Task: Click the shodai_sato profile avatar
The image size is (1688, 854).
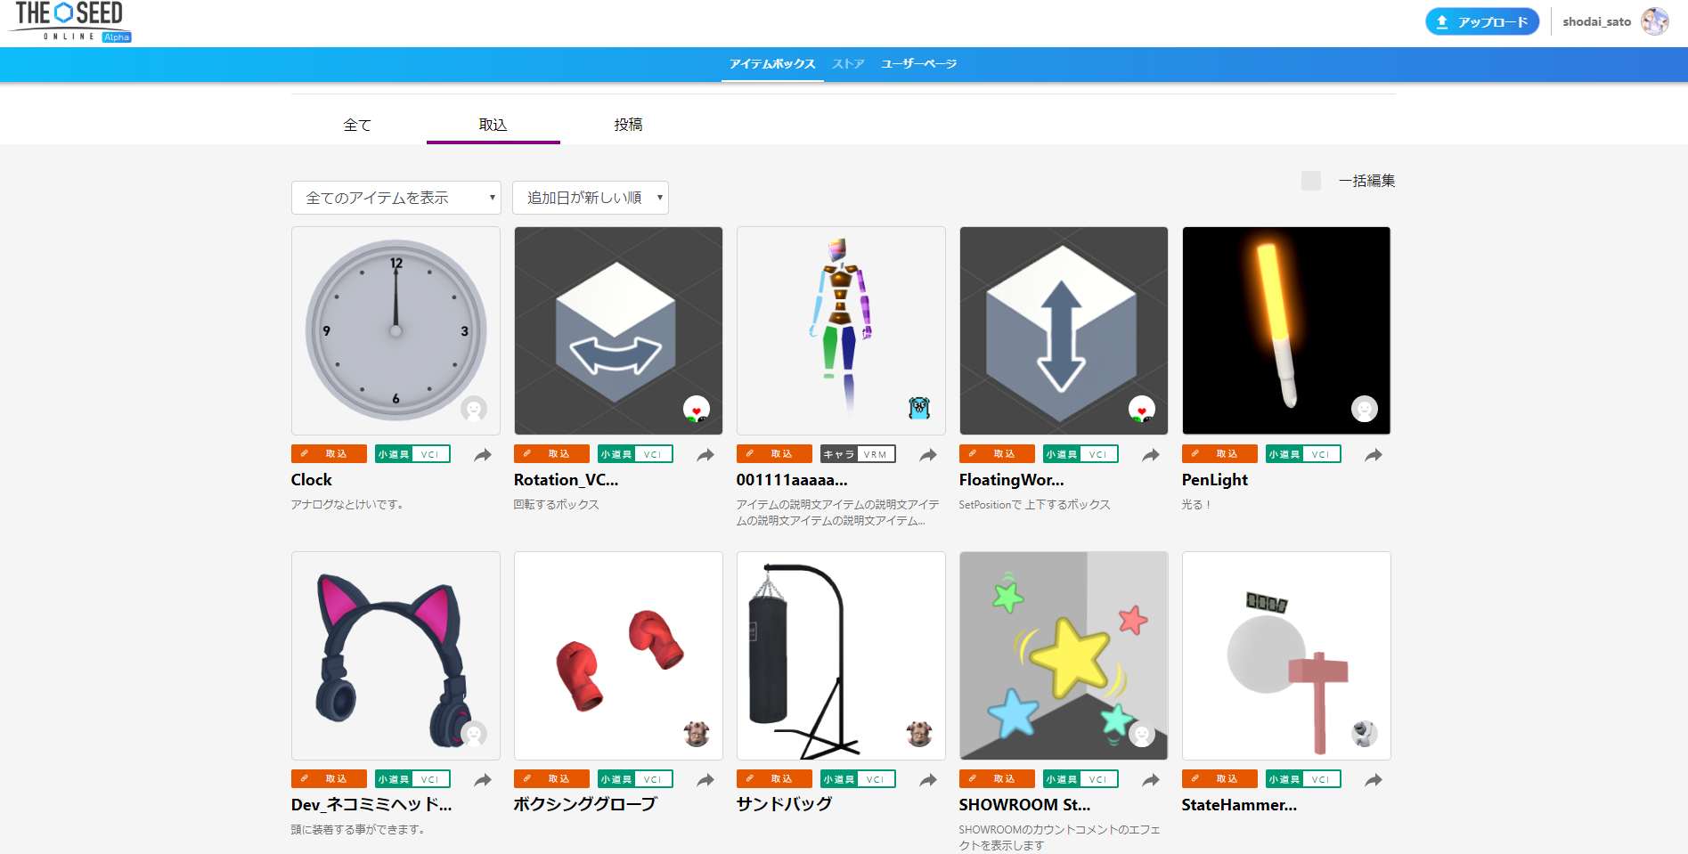Action: tap(1654, 21)
